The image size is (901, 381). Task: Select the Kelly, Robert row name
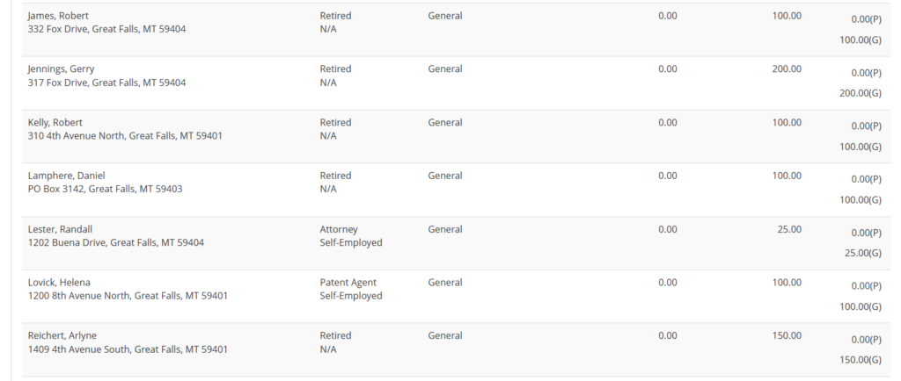click(x=55, y=123)
